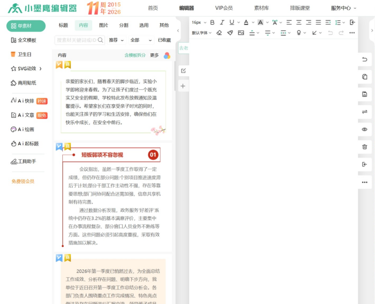The image size is (375, 304).
Task: Click the side margin indent icon
Action: [283, 33]
